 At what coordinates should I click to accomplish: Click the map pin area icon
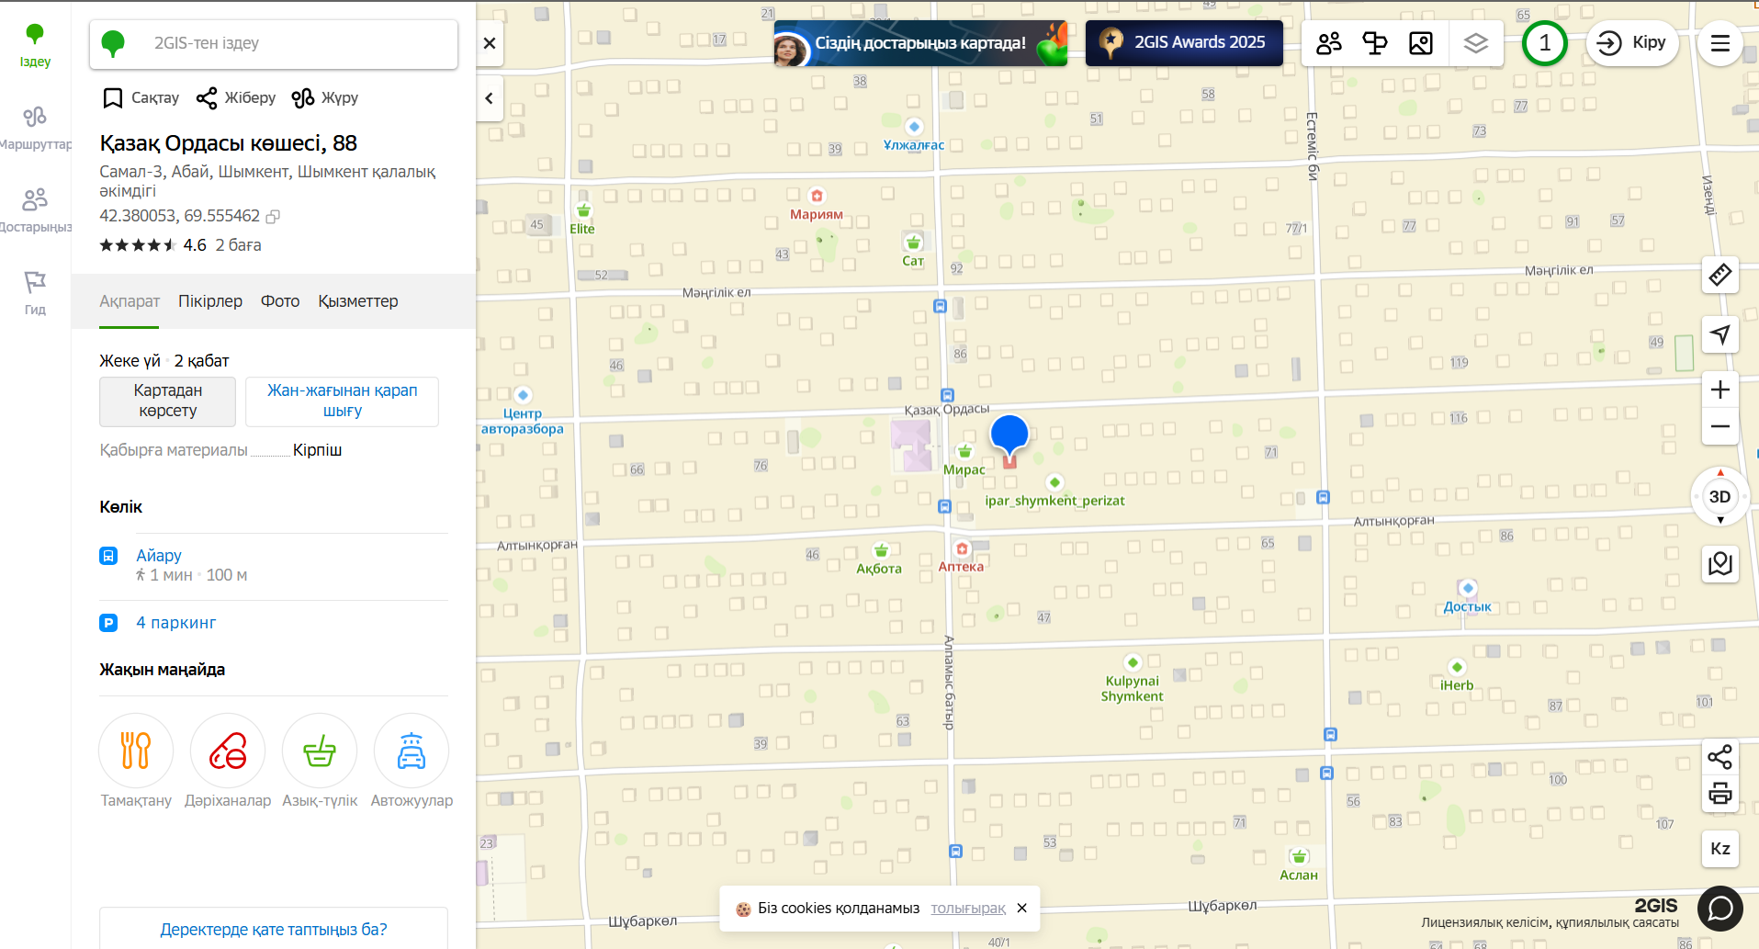click(x=1720, y=563)
